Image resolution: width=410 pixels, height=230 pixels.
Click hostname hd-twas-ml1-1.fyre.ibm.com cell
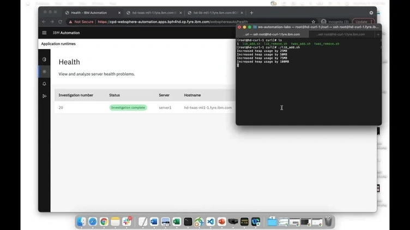[208, 108]
